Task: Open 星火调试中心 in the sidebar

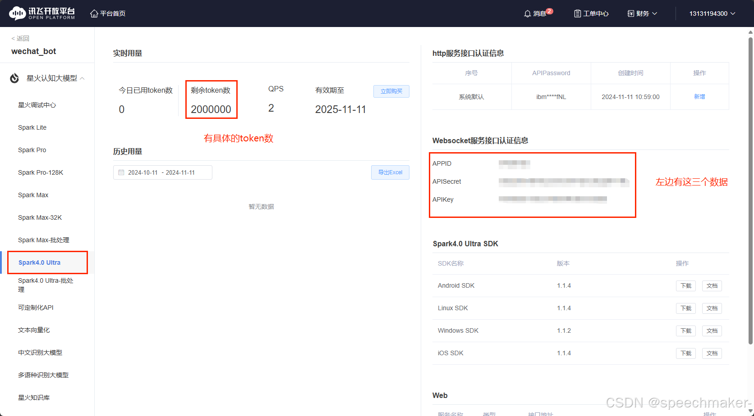Action: point(37,105)
